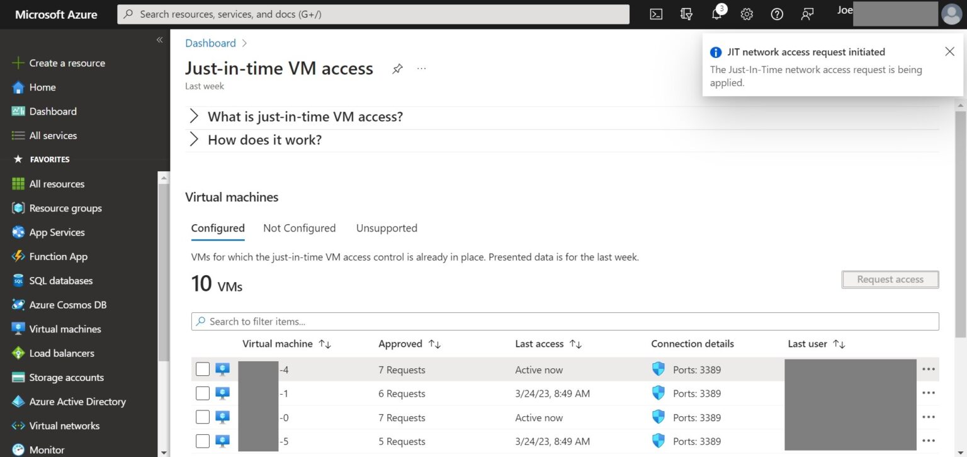Click the Request access button
The width and height of the screenshot is (967, 457).
pyautogui.click(x=890, y=279)
